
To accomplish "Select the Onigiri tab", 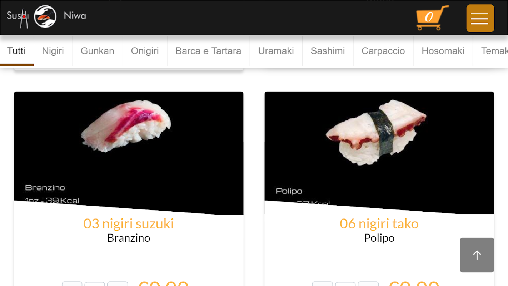I will (x=145, y=51).
